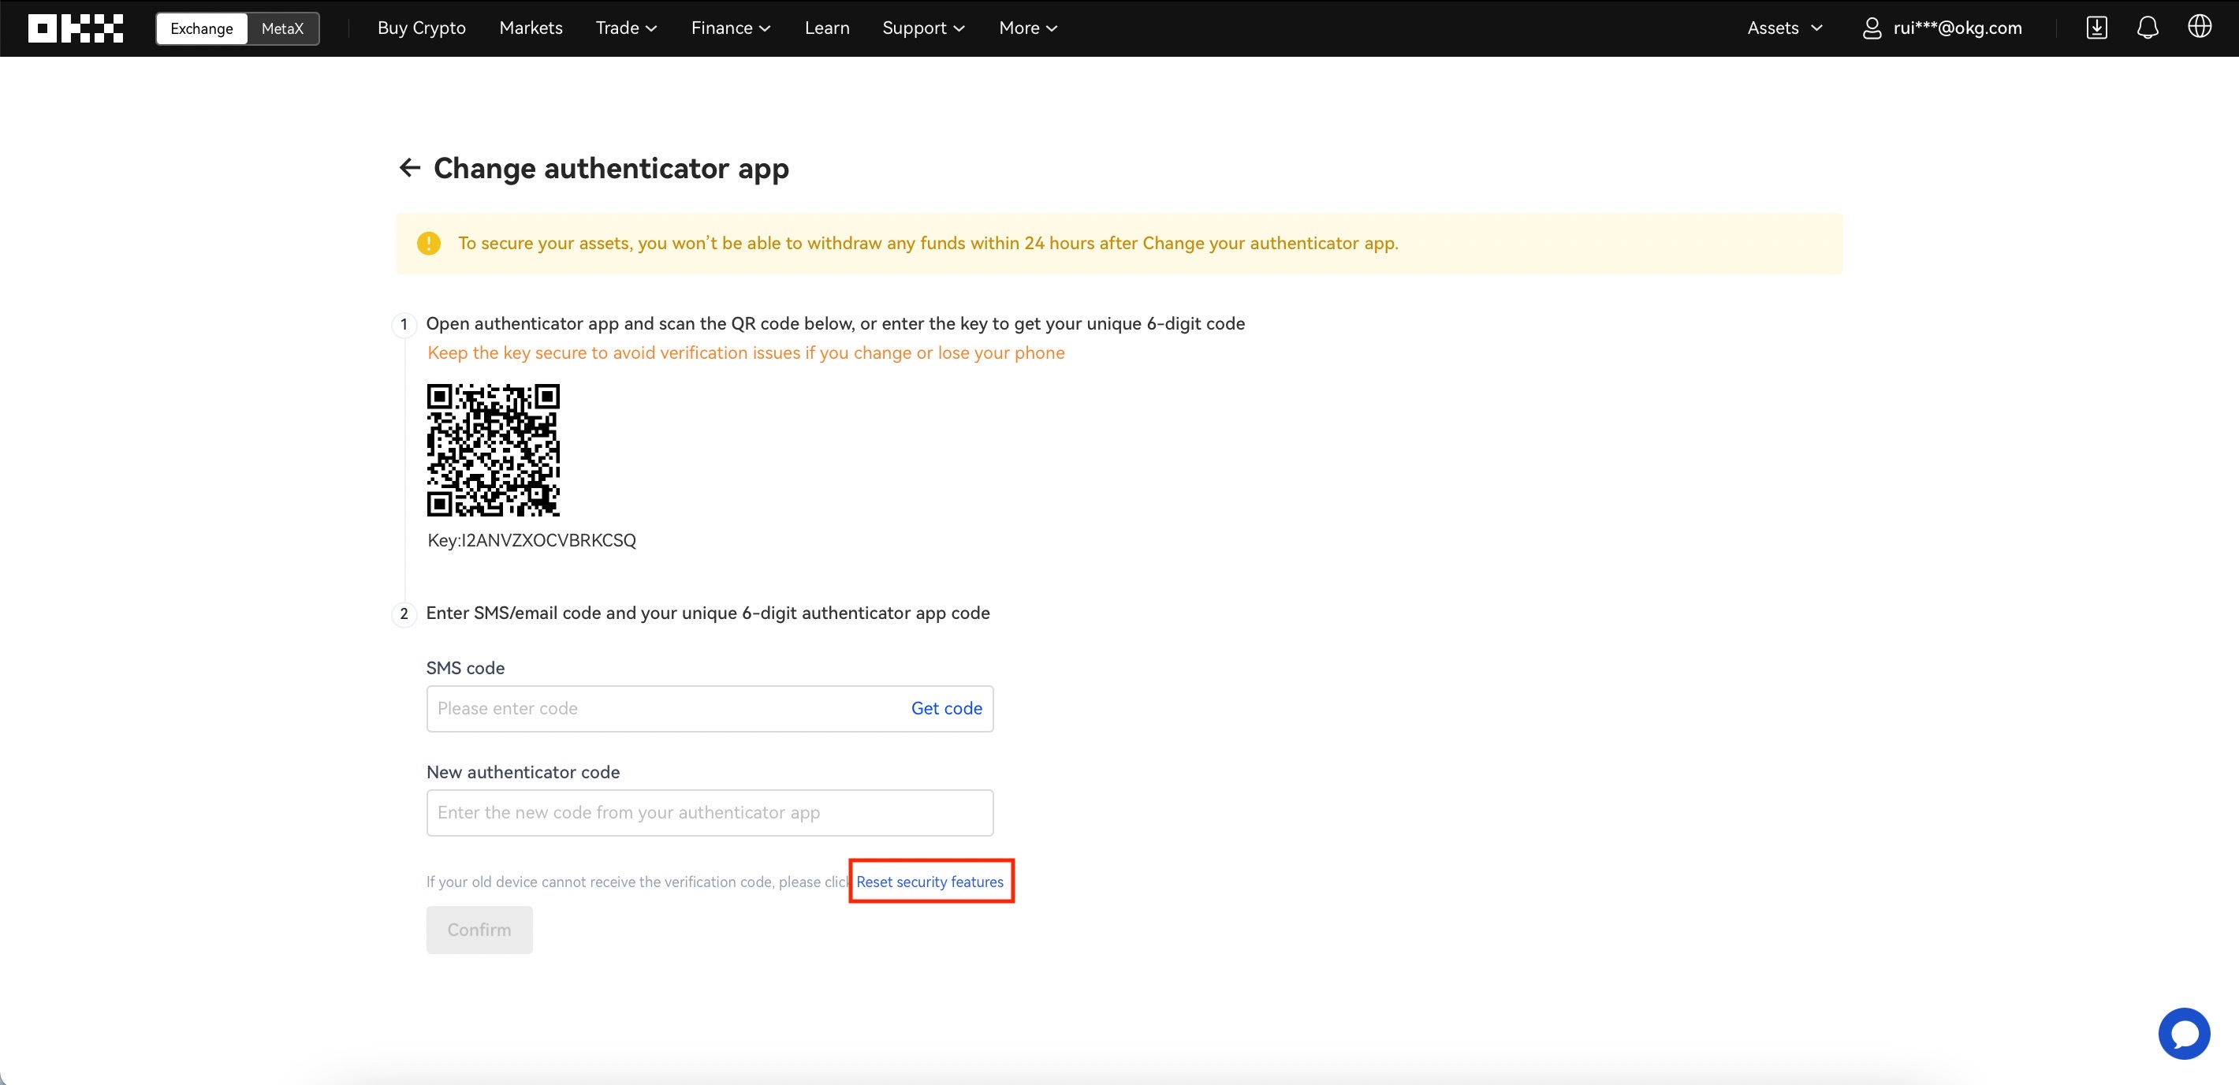
Task: Click the orange Keep the key secure note
Action: tap(746, 353)
